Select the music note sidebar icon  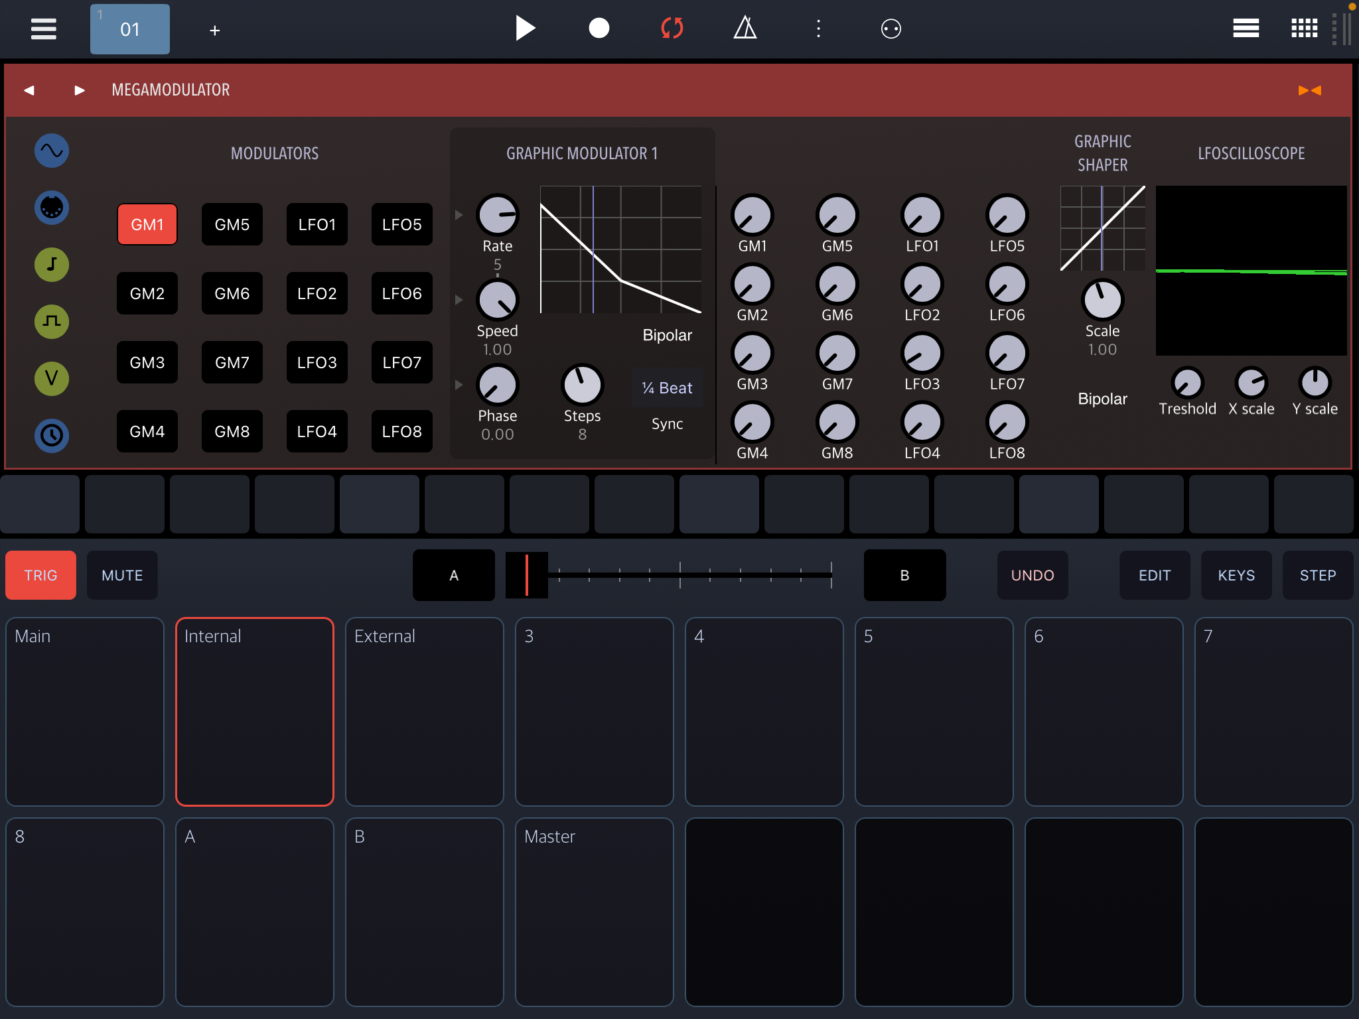[52, 265]
